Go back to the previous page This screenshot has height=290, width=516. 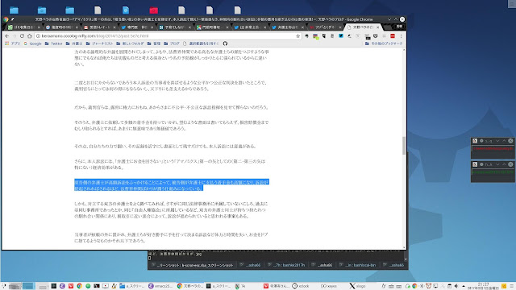[x=7, y=36]
